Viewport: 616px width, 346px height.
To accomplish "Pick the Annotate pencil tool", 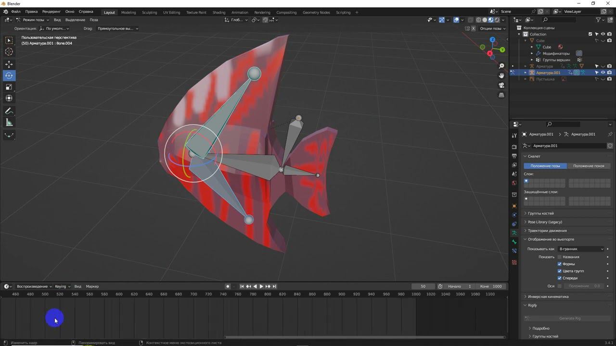I will 9,111.
